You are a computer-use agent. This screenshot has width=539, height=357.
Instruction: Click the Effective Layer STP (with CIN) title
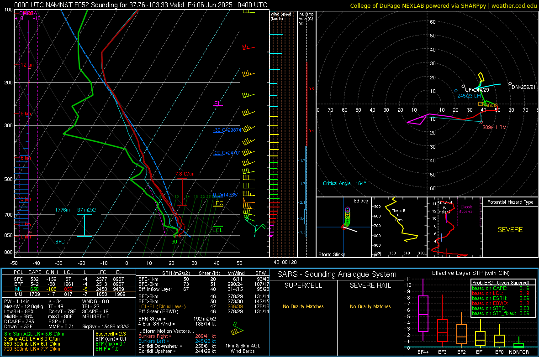click(x=471, y=273)
